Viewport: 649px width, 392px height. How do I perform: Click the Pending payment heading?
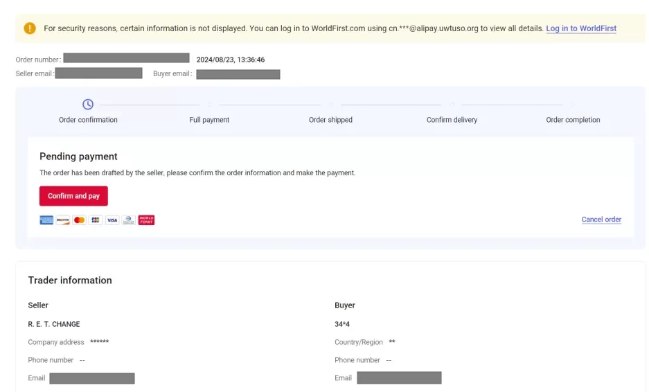pos(78,157)
